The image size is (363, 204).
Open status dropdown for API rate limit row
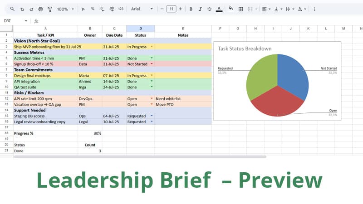tap(152, 98)
